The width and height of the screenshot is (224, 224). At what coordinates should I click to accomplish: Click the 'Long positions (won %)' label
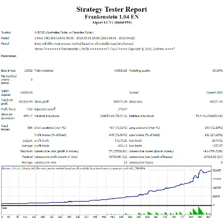pos(144,128)
